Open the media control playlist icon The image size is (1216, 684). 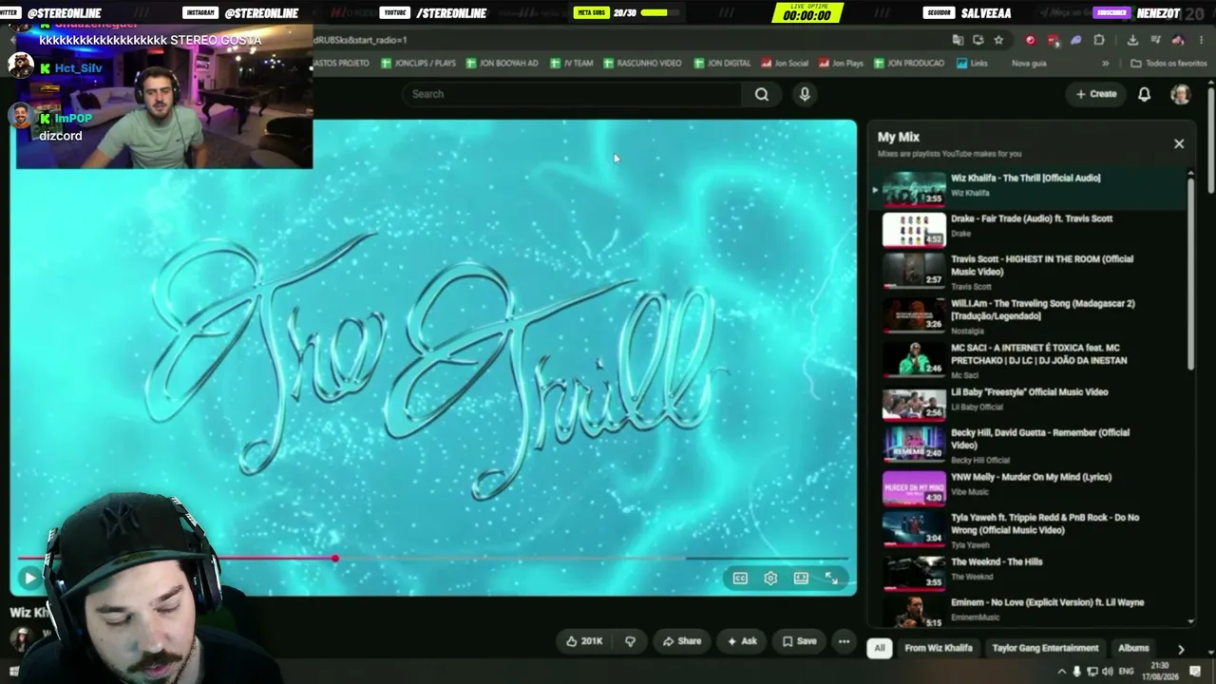click(1155, 40)
